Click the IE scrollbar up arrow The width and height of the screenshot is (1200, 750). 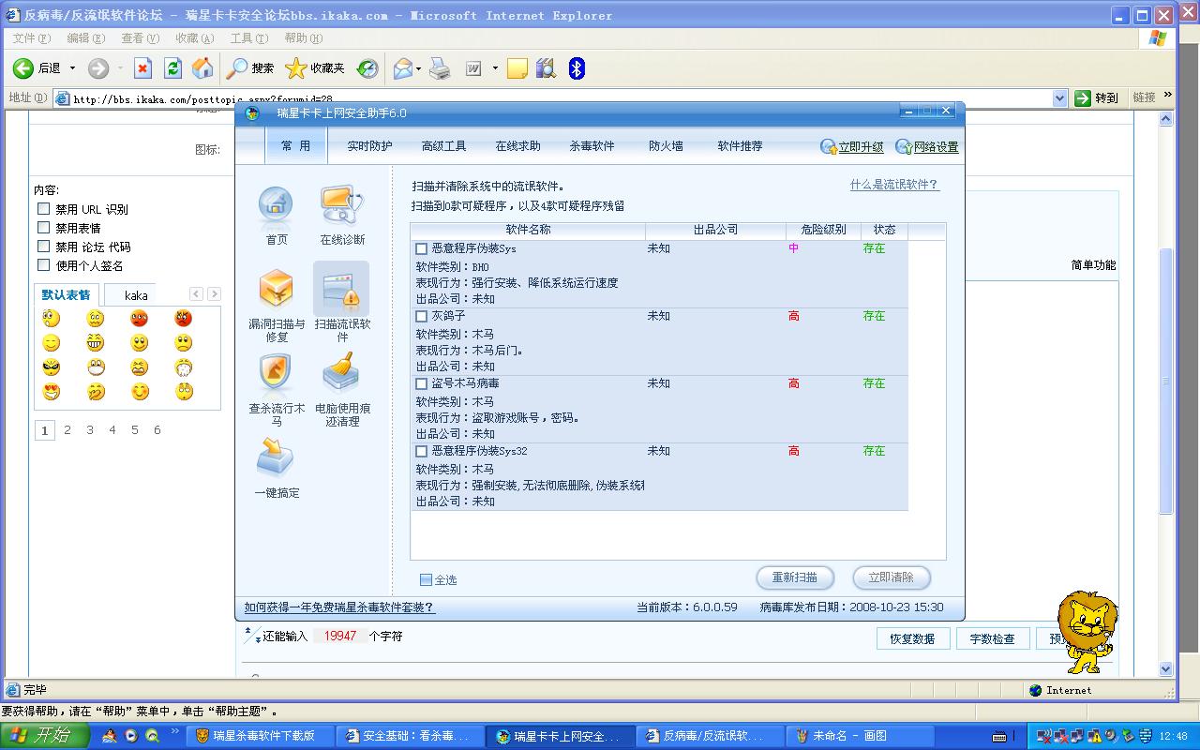click(x=1166, y=119)
